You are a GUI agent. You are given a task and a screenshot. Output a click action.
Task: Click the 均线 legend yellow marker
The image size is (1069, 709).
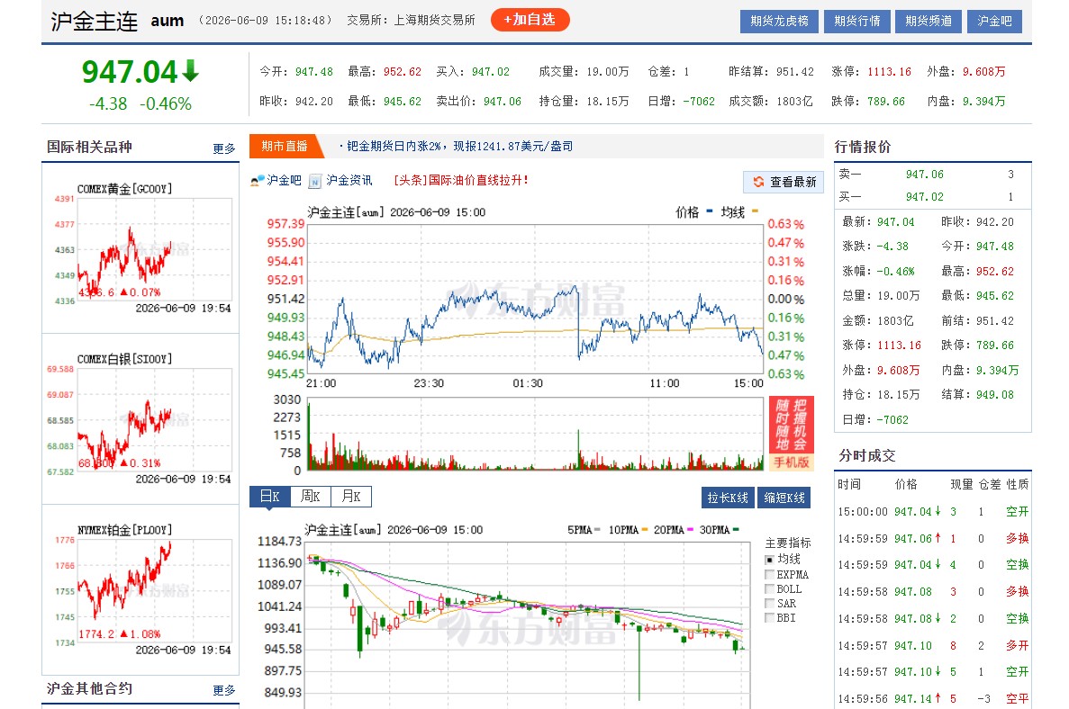pyautogui.click(x=756, y=211)
